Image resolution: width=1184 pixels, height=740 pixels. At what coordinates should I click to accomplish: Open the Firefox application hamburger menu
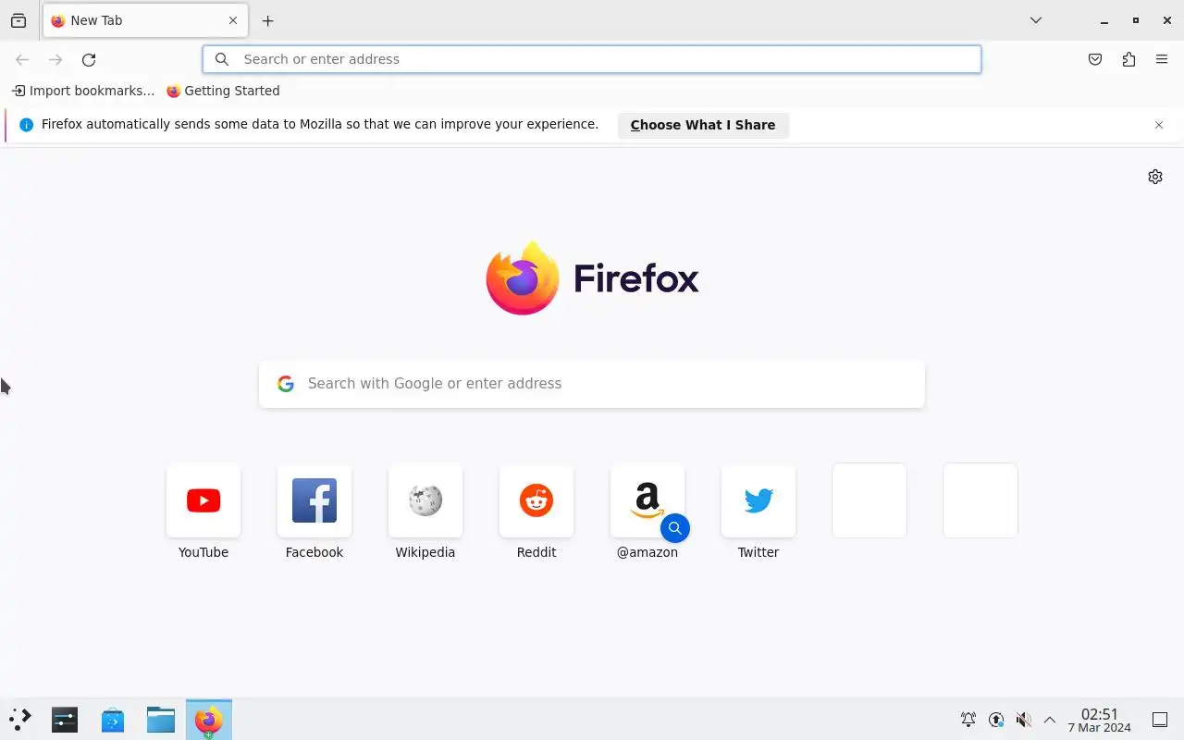(1162, 59)
